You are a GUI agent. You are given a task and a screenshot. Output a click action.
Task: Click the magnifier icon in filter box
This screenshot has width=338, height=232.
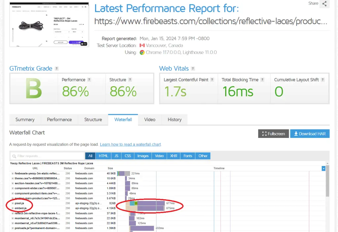pos(14,156)
